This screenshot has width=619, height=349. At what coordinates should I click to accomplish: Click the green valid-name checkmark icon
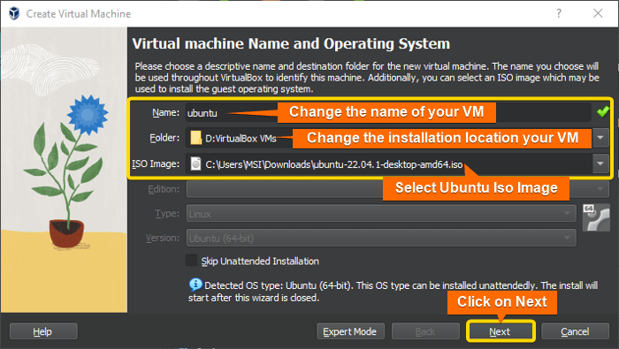coord(603,111)
